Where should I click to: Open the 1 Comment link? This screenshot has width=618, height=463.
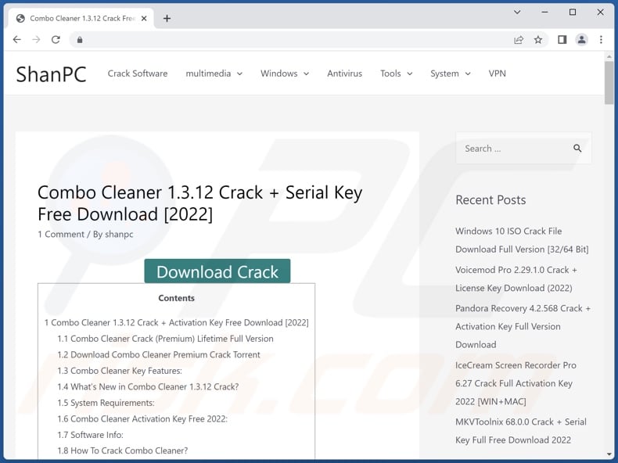click(x=61, y=234)
